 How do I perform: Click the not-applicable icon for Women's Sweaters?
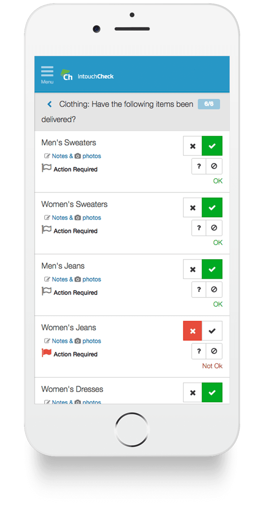[214, 228]
